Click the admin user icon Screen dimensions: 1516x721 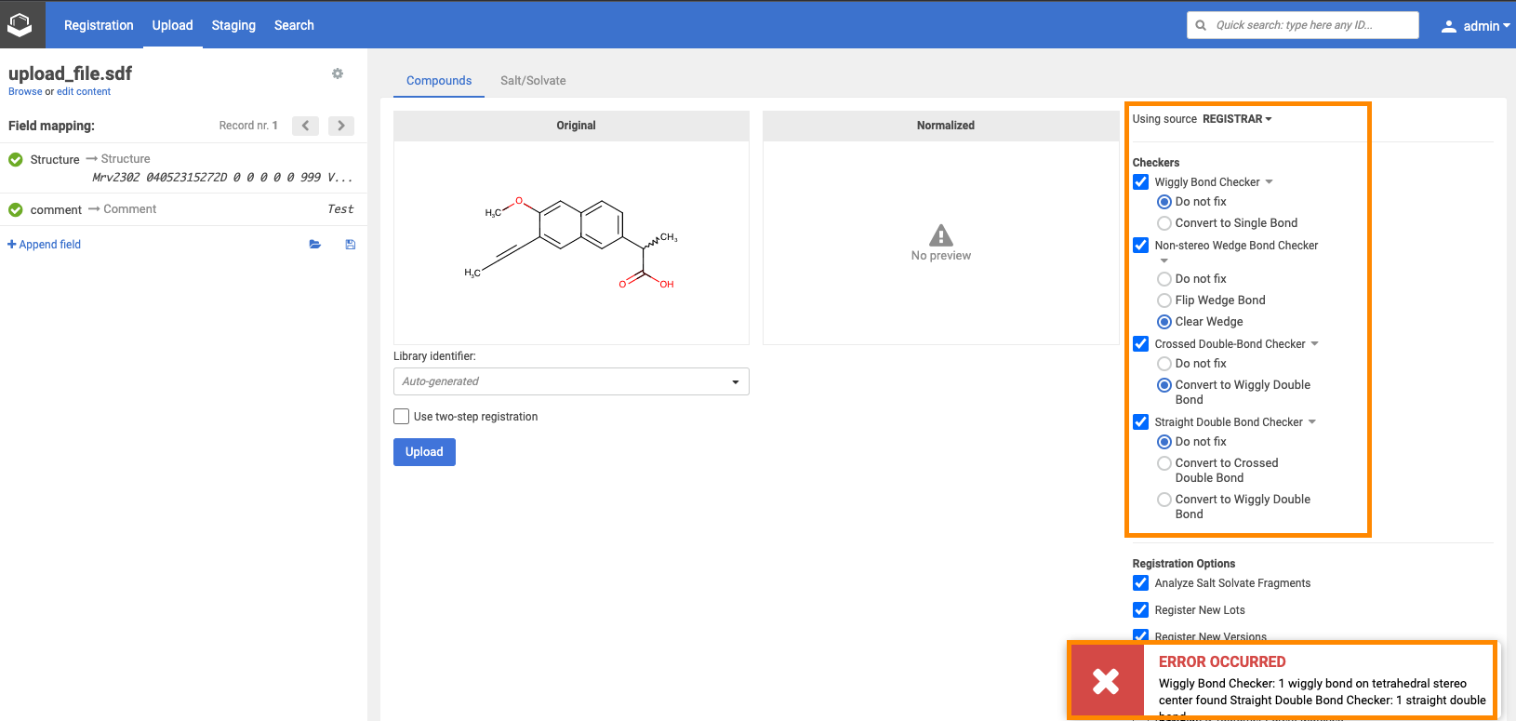[x=1448, y=26]
